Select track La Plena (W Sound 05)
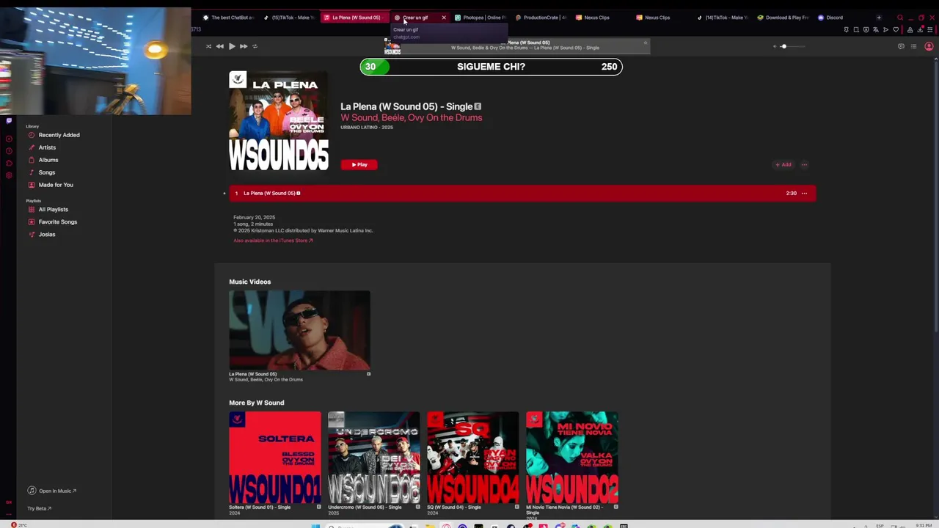The width and height of the screenshot is (939, 528). click(522, 193)
